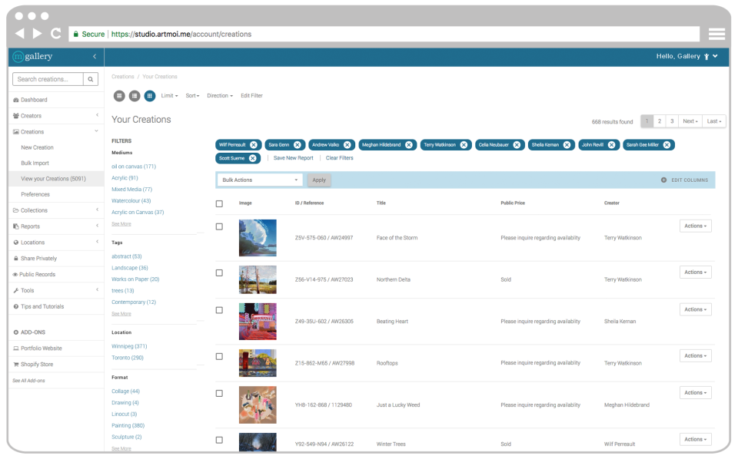Click the Limit menu option

coord(168,95)
